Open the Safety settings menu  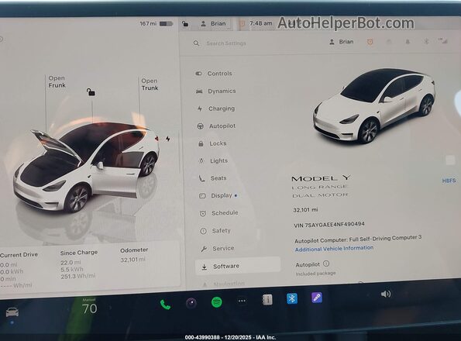[x=215, y=231]
